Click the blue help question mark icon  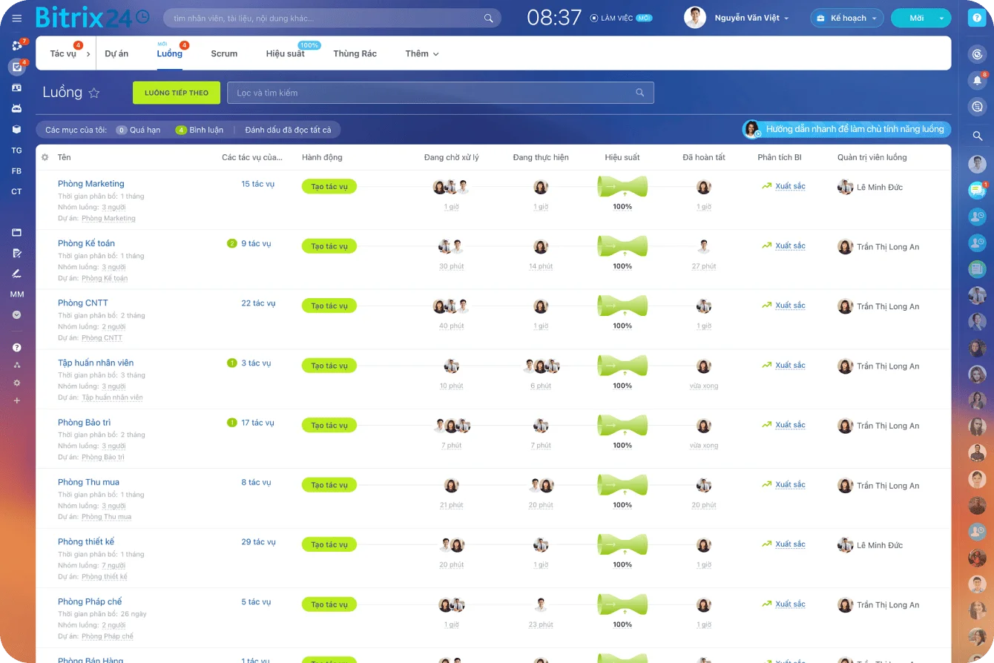(x=977, y=19)
